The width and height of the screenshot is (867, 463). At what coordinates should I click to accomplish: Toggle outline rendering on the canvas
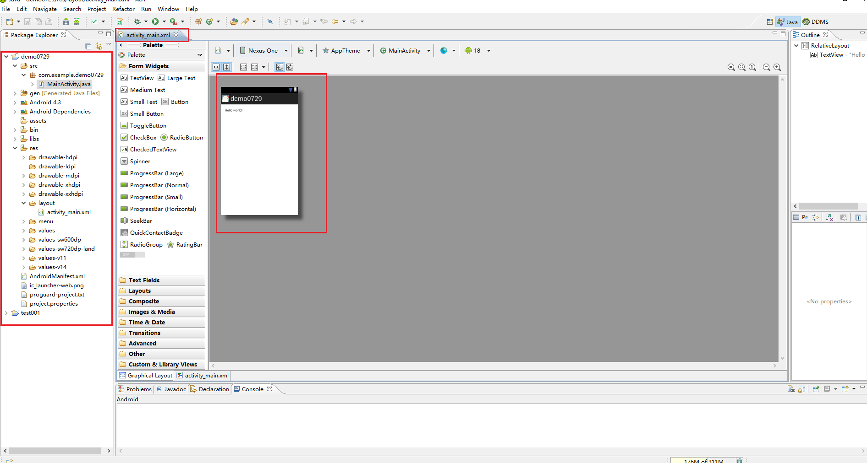pyautogui.click(x=243, y=67)
